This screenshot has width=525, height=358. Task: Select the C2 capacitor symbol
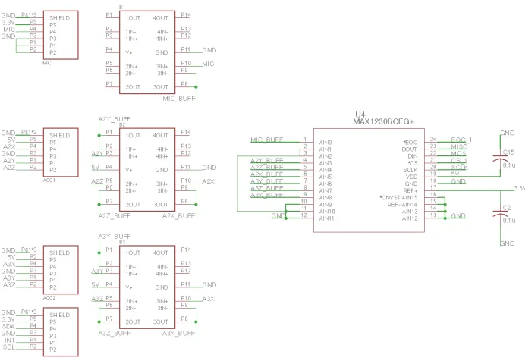click(500, 213)
